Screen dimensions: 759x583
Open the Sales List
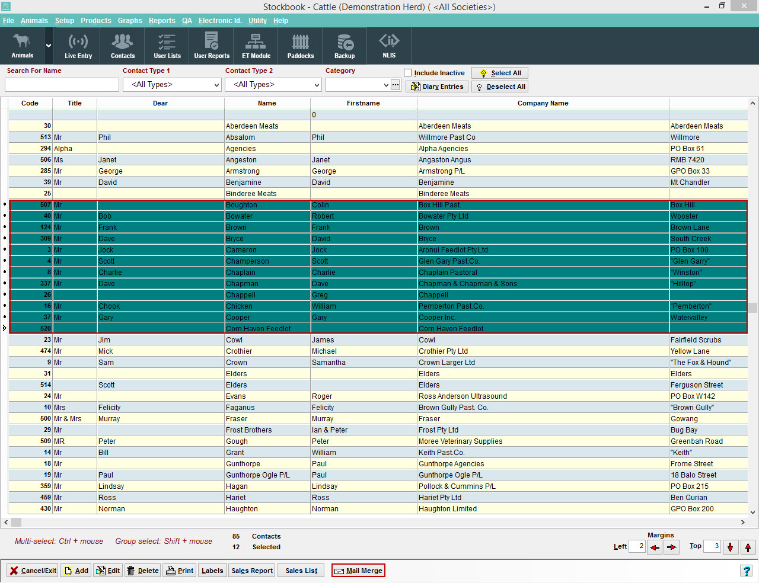point(301,571)
